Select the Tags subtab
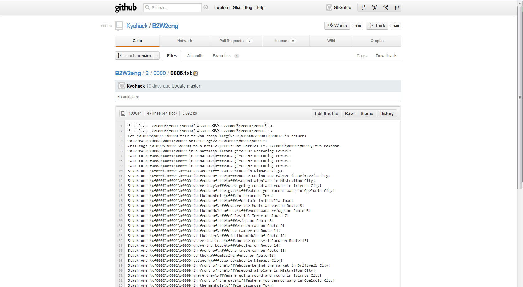Viewport: 523px width, 287px height. coord(362,56)
